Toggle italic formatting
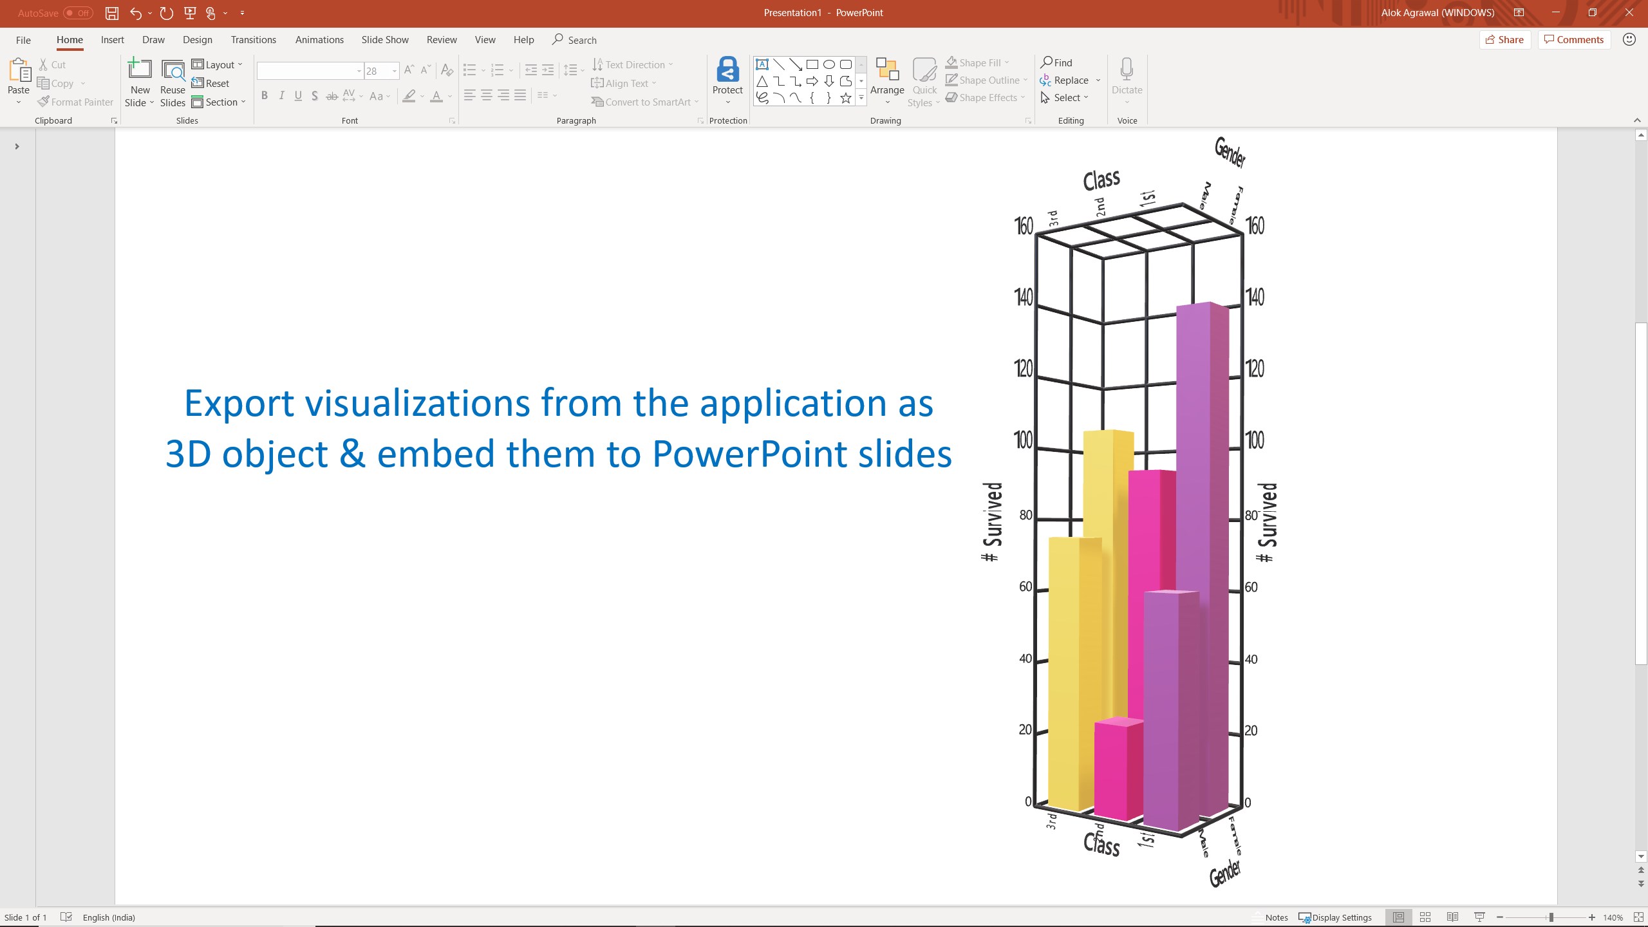Screen dimensions: 1648x927 [281, 95]
